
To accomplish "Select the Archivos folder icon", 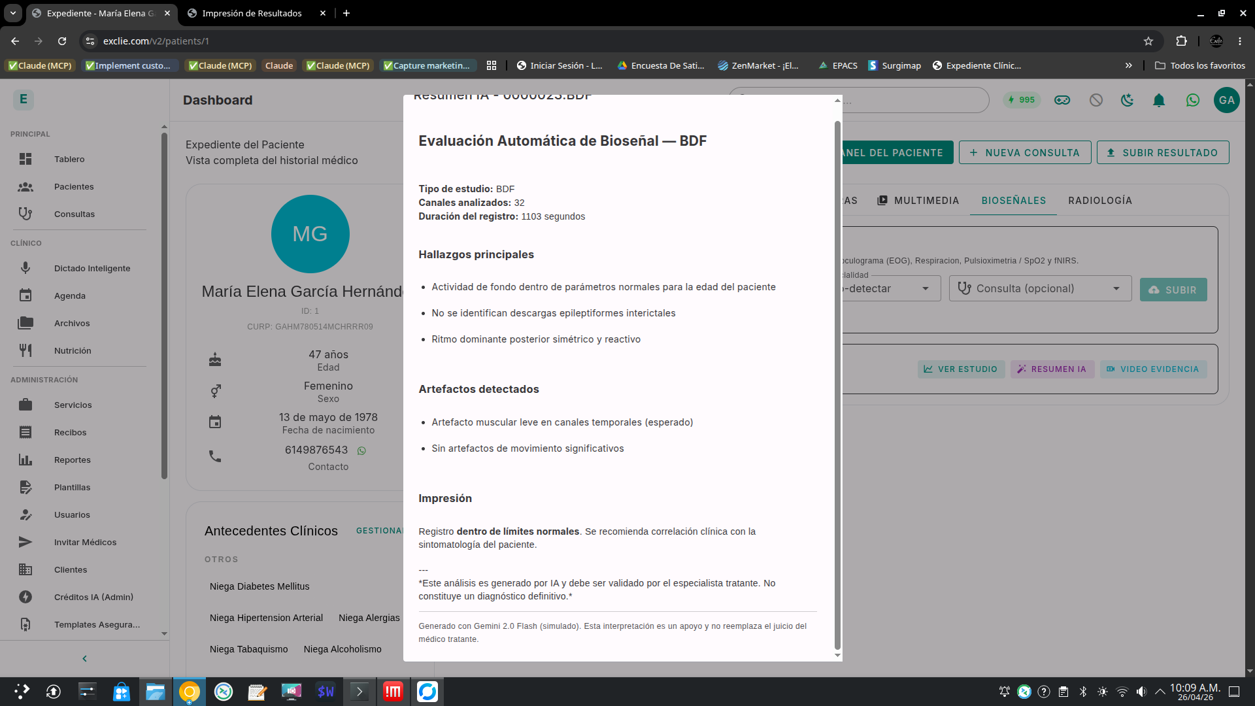I will 25,322.
